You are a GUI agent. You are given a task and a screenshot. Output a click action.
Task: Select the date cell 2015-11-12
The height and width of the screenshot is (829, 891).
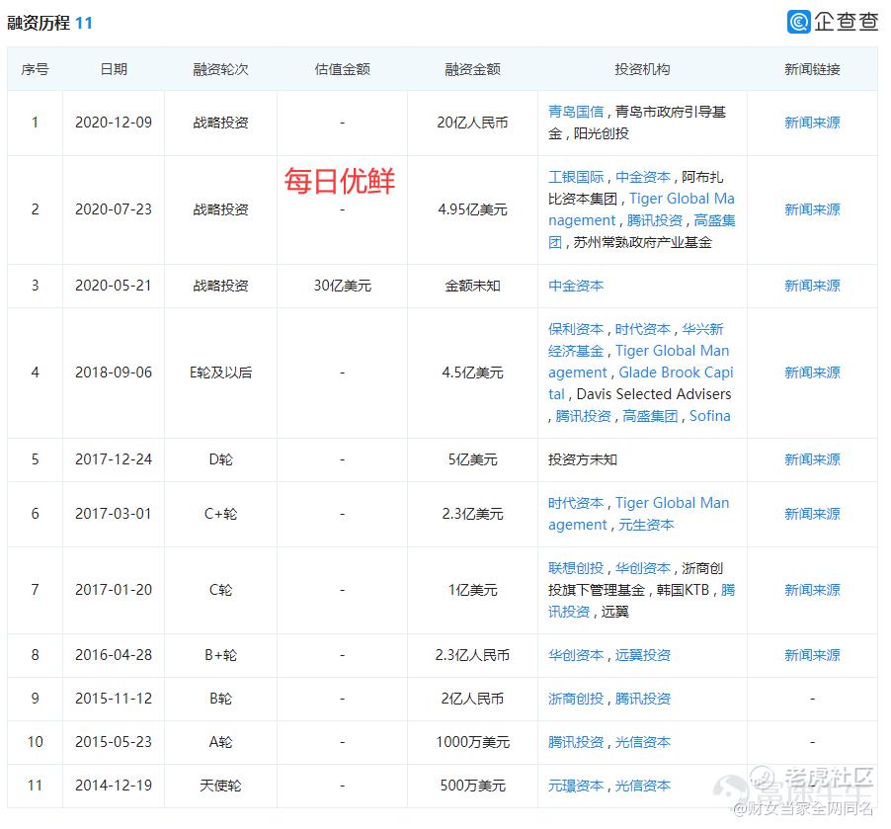(x=114, y=700)
